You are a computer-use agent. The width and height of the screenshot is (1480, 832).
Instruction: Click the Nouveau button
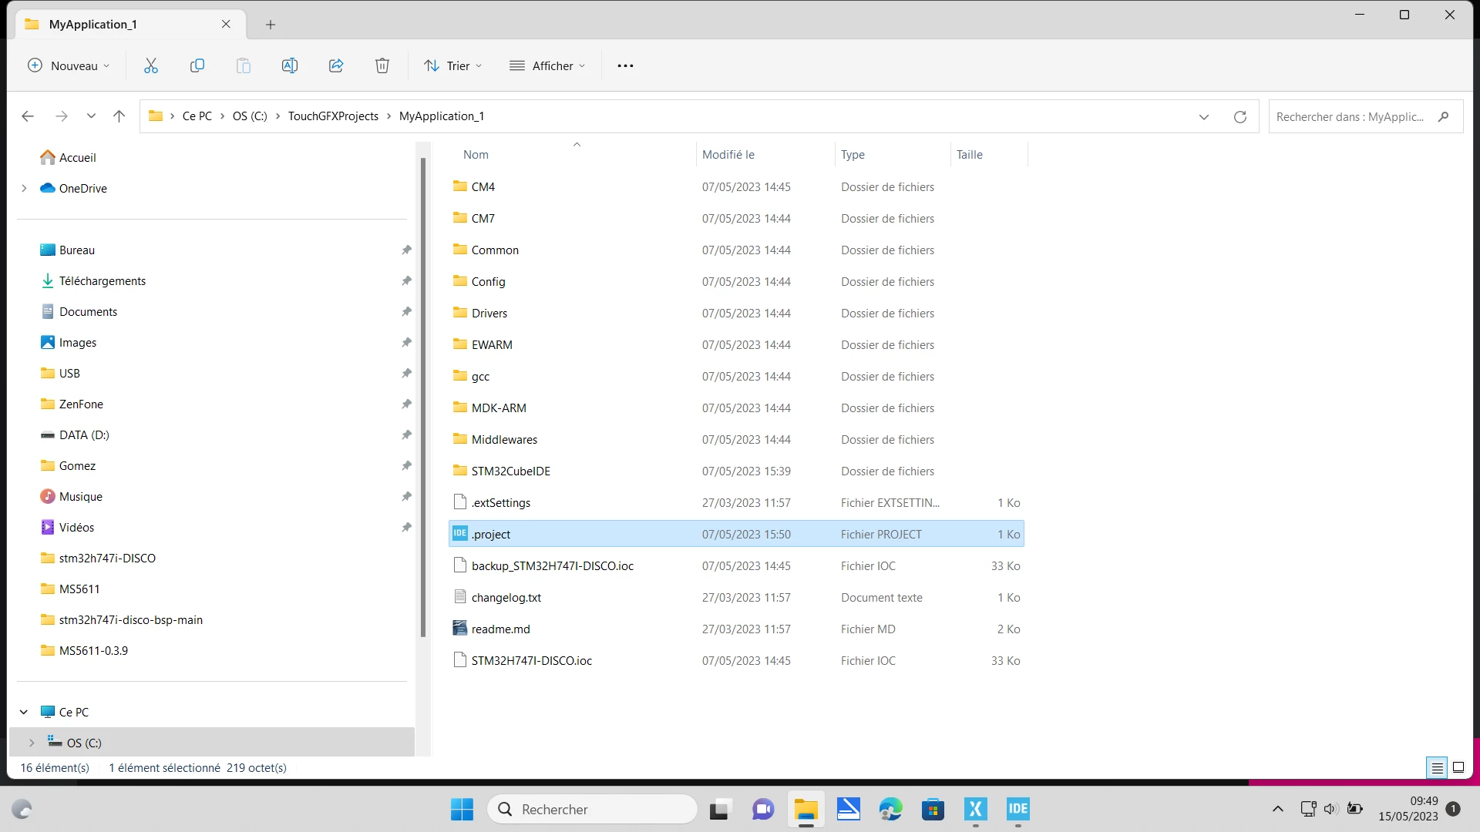[69, 65]
